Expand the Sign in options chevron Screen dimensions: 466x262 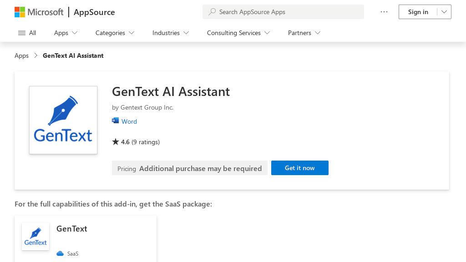coord(443,12)
